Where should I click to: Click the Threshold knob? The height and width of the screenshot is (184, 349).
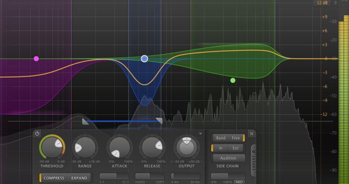[x=52, y=147]
